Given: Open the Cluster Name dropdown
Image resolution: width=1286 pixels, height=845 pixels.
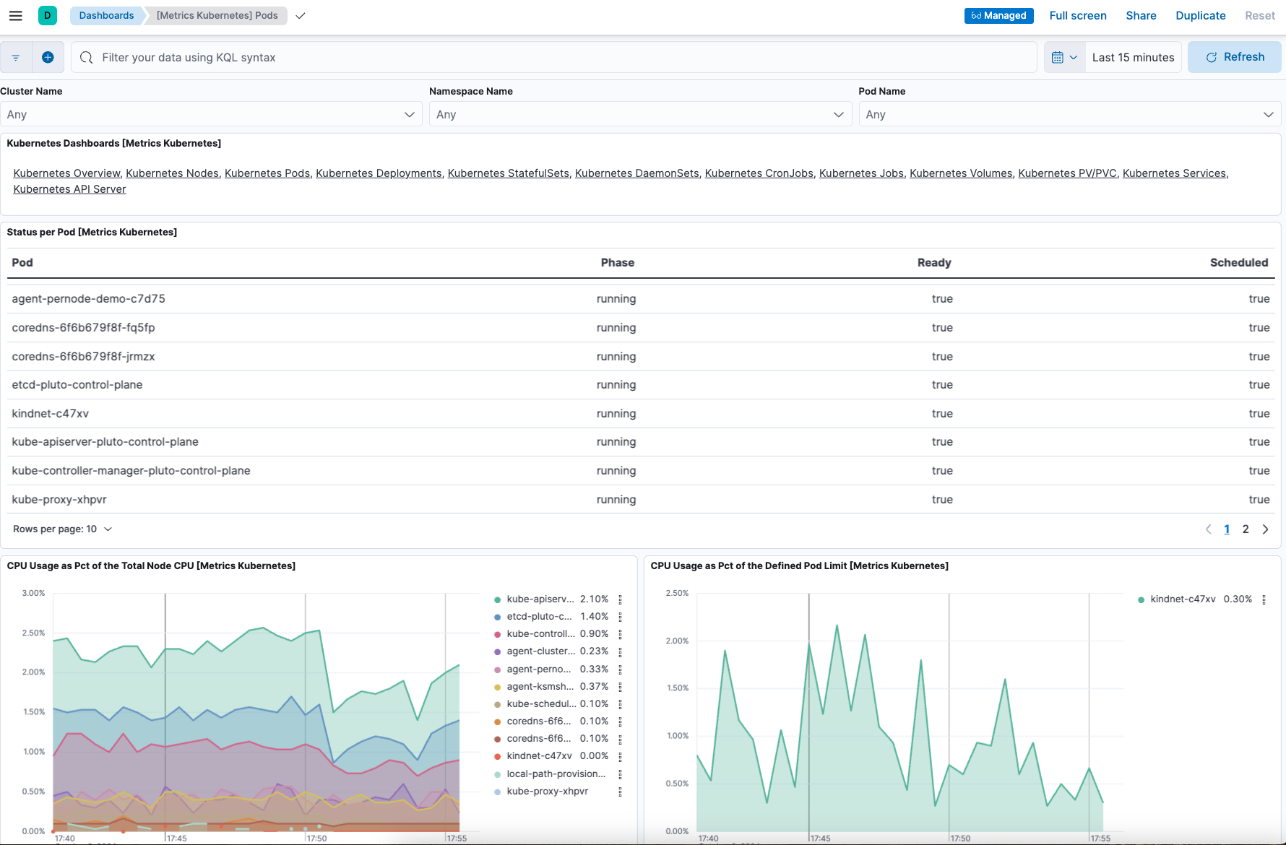Looking at the screenshot, I should (x=212, y=114).
